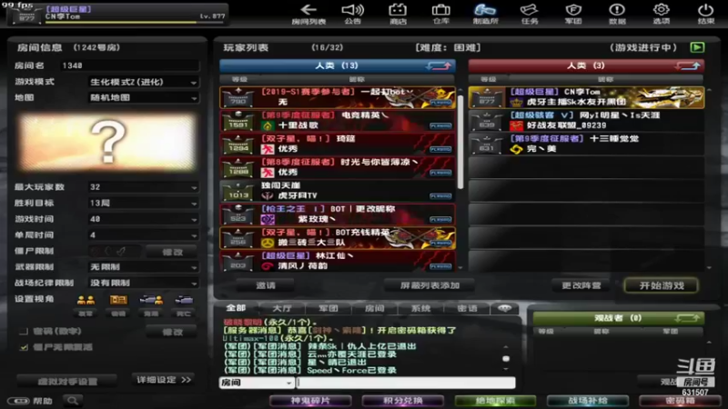Open the chat channel 房间 dropdown
Viewport: 728px width, 409px height.
[257, 383]
